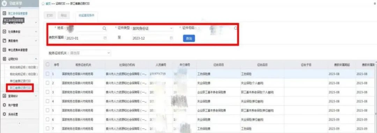
Task: Click the 证件号码 search icon
Action: [x=236, y=28]
